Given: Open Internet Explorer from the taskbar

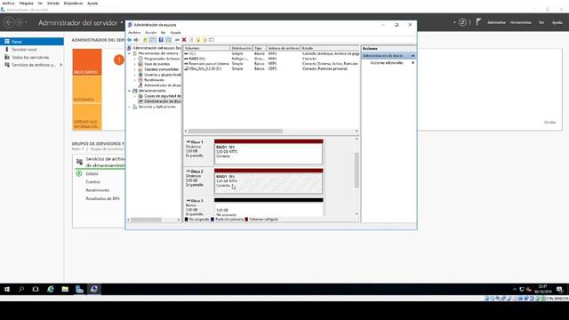Looking at the screenshot, I should 51,289.
